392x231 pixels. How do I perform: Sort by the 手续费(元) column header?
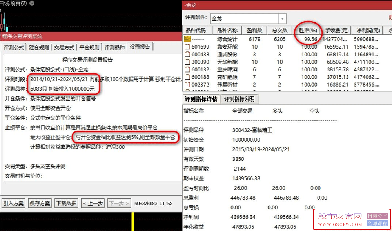click(336, 30)
